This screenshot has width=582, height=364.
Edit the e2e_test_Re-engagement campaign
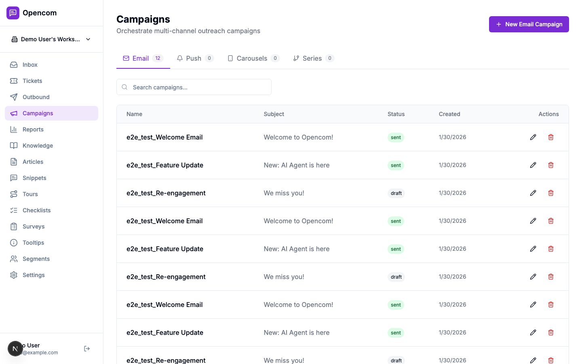[x=533, y=193]
